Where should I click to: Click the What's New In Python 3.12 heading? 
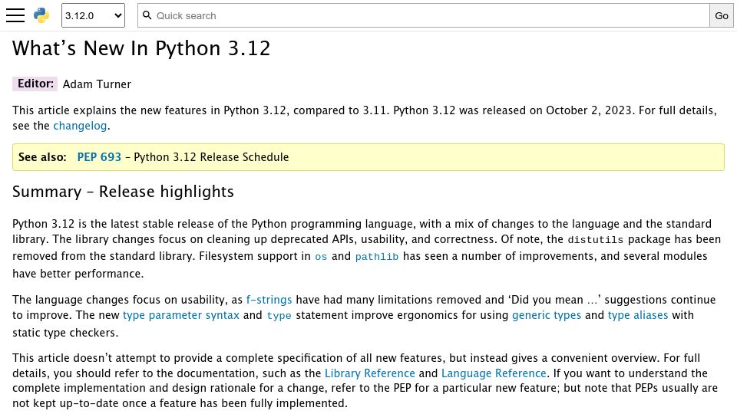(x=141, y=48)
